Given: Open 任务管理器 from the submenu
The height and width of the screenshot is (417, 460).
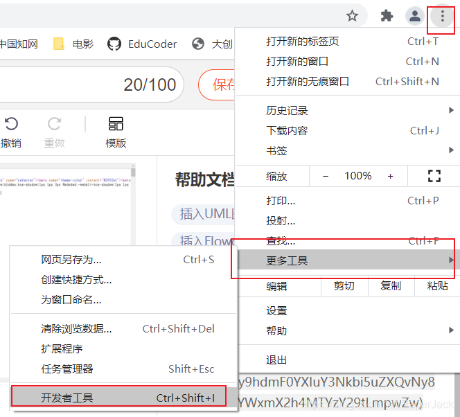Looking at the screenshot, I should tap(123, 369).
